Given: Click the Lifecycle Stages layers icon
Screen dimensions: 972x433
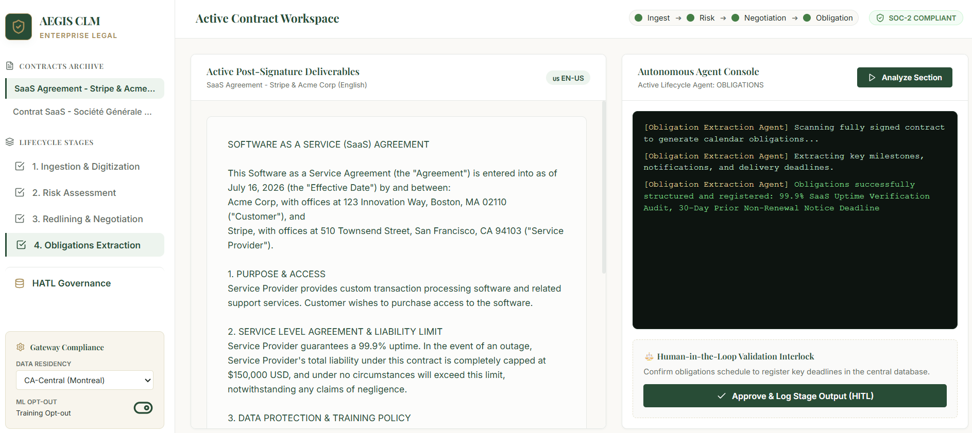Looking at the screenshot, I should coord(9,142).
